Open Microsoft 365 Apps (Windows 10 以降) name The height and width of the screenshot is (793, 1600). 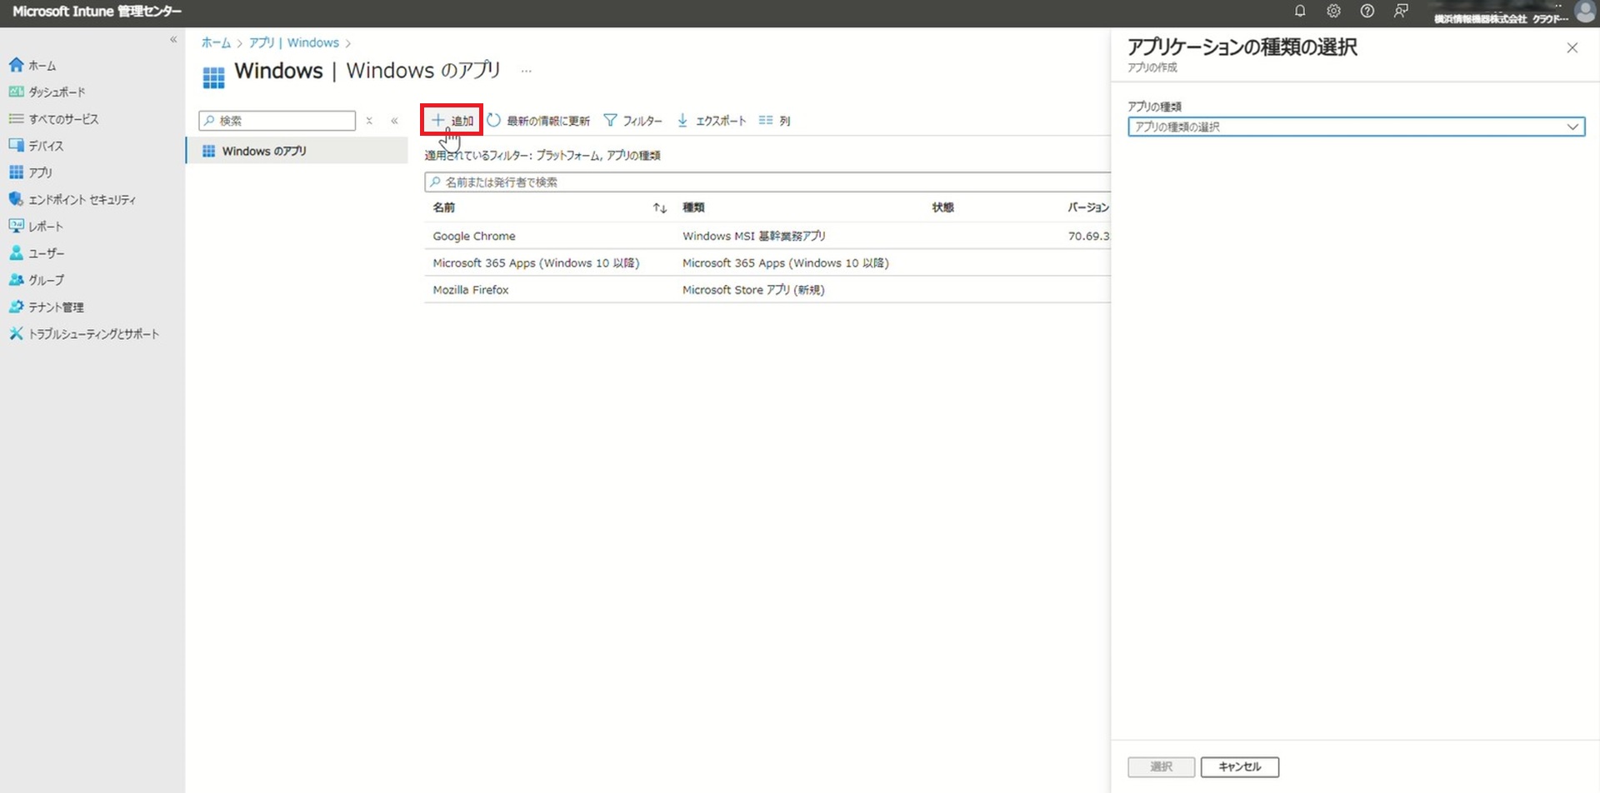click(x=536, y=262)
